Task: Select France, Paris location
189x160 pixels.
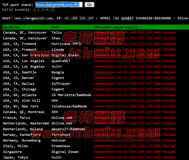Action: 16,118
